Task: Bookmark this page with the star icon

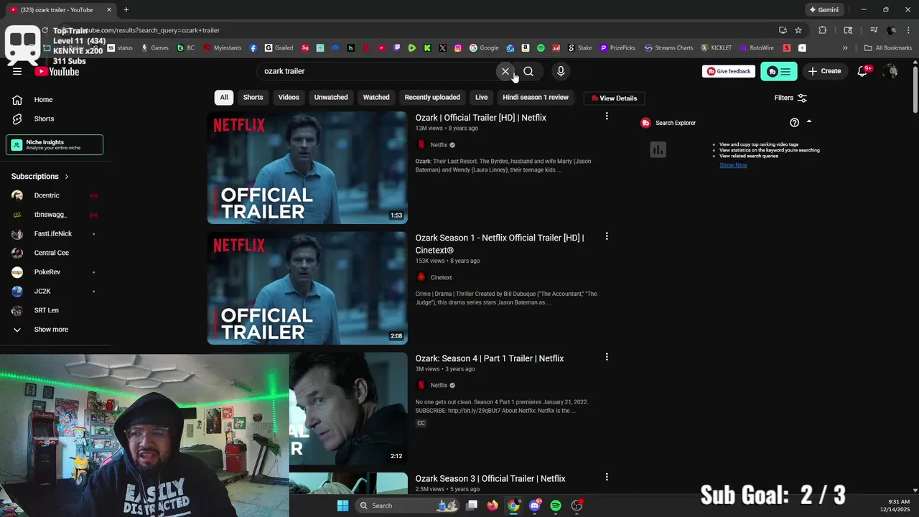Action: [x=798, y=30]
